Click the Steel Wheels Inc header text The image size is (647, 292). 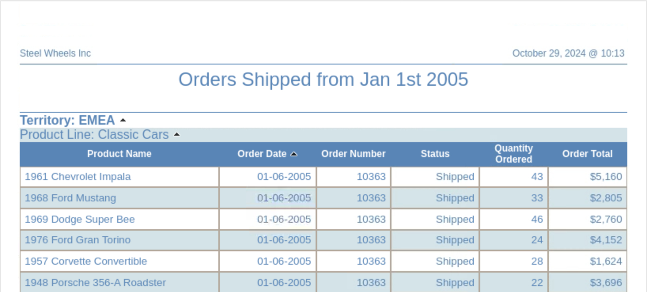(55, 53)
